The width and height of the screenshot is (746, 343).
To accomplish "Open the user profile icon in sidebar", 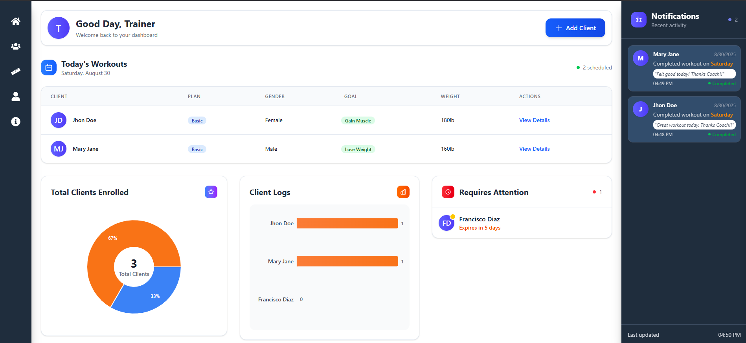I will coord(16,97).
